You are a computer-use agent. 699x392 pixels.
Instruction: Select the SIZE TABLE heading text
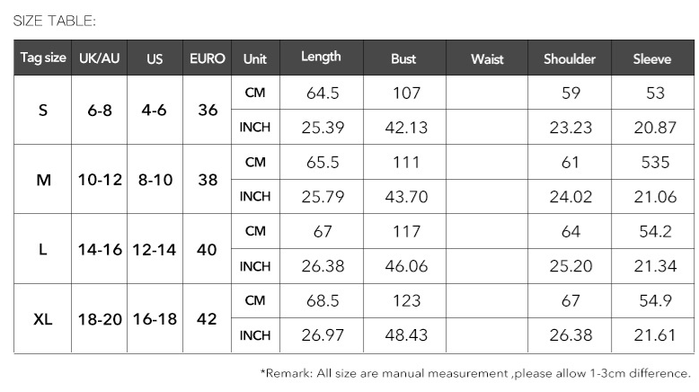coord(54,20)
